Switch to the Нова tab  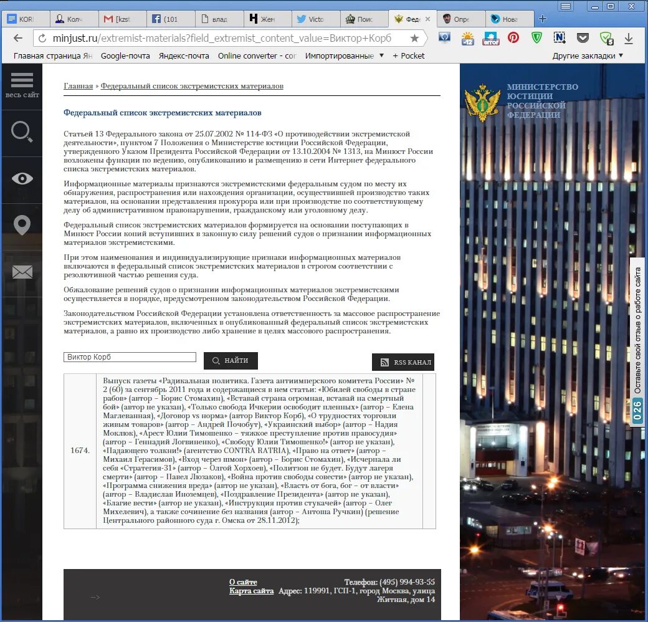(x=508, y=19)
